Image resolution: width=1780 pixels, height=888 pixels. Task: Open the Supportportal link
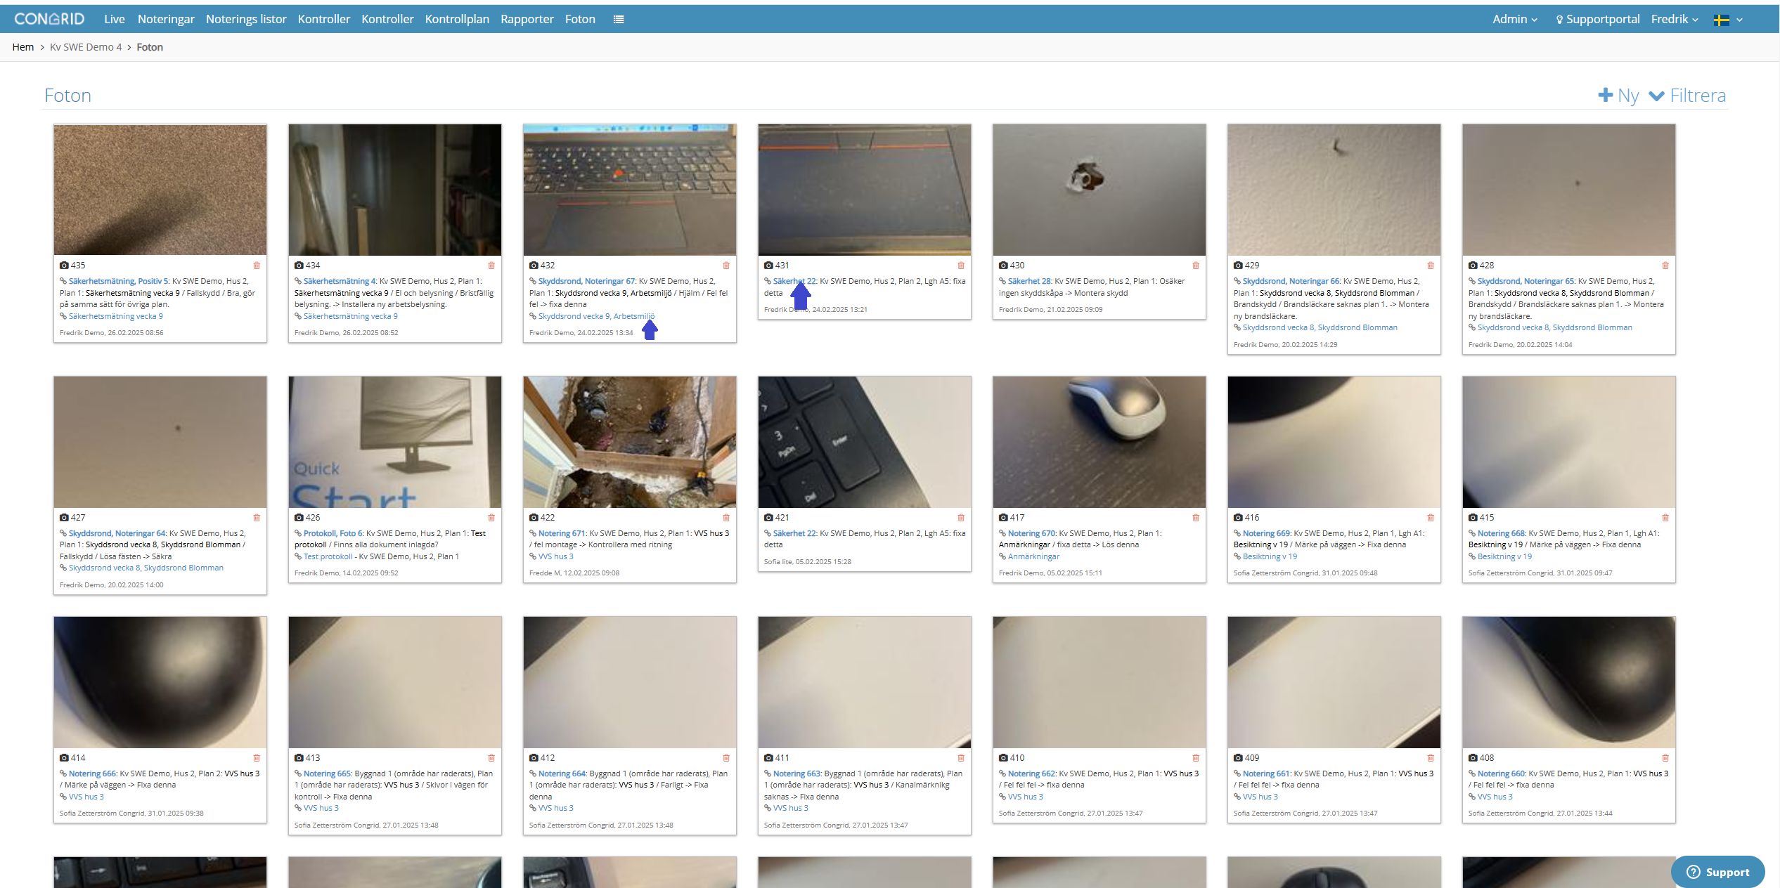point(1597,20)
